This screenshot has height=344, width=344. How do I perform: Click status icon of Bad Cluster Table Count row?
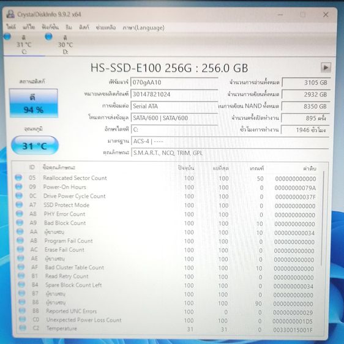pos(21,267)
